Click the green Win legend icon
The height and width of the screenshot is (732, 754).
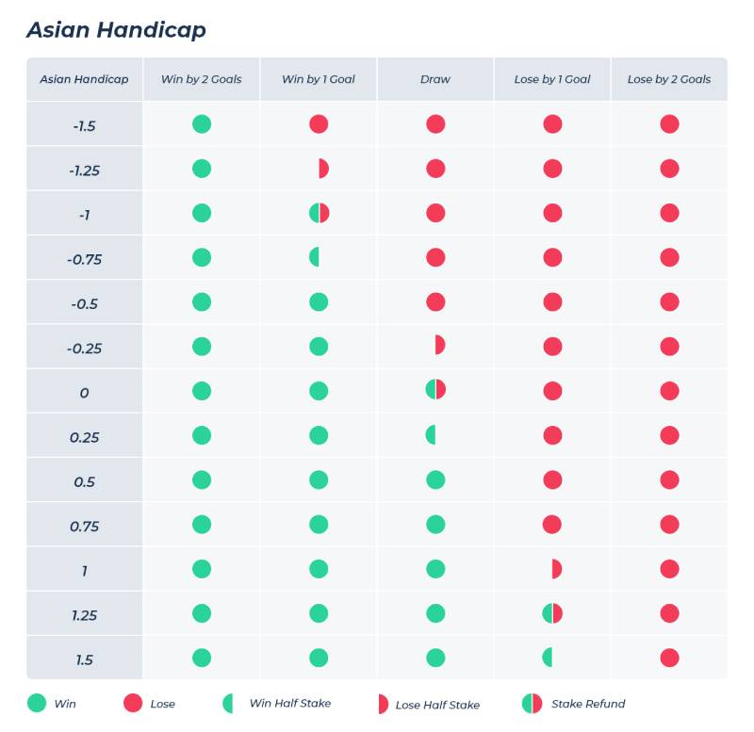(x=37, y=703)
